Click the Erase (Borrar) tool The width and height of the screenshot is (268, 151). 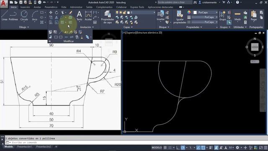71,13
